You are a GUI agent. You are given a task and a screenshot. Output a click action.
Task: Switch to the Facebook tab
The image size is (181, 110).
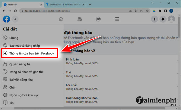(x=23, y=5)
